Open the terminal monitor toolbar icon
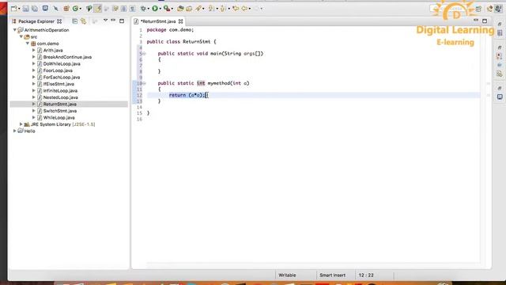The height and width of the screenshot is (285, 506). click(x=45, y=9)
